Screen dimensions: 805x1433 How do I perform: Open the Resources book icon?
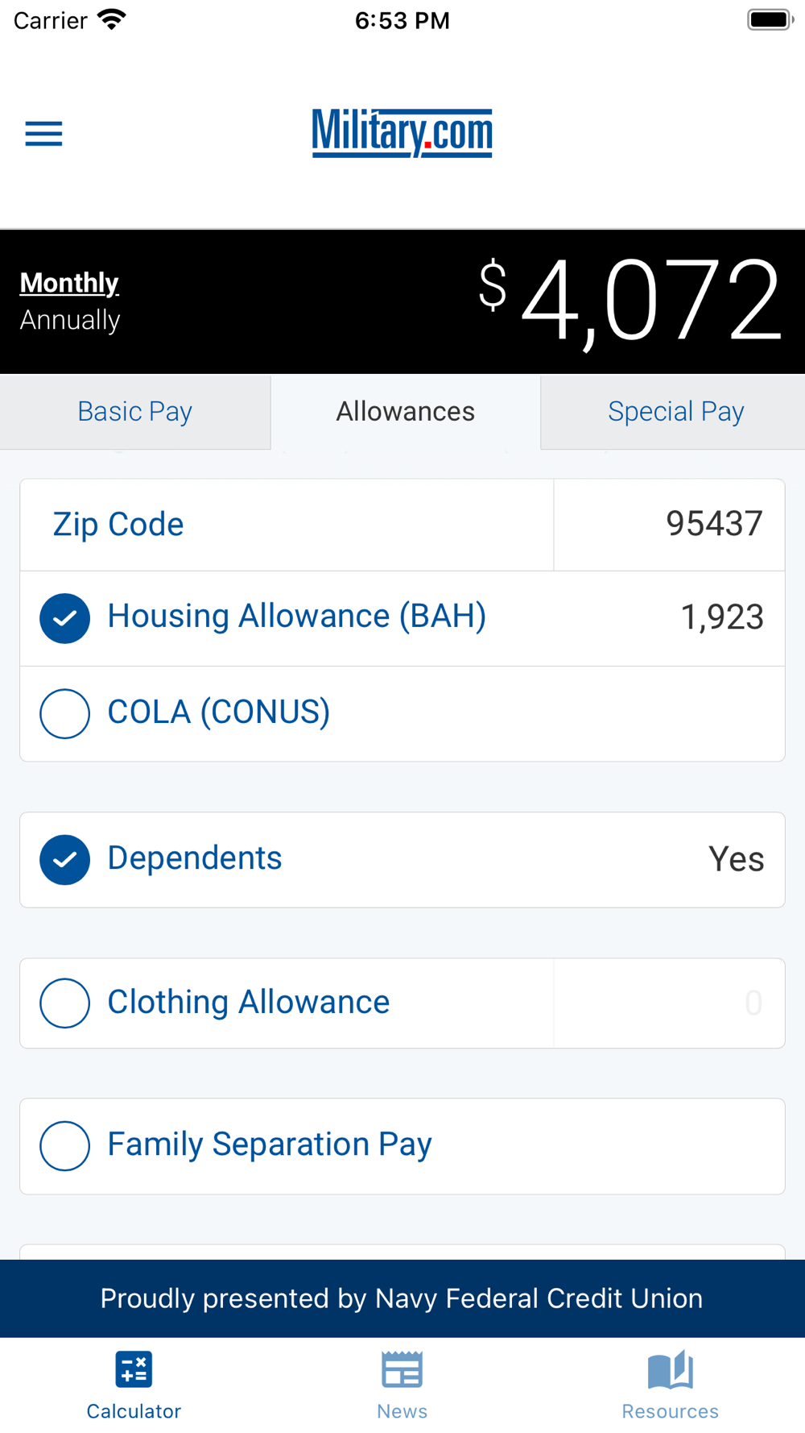671,1369
